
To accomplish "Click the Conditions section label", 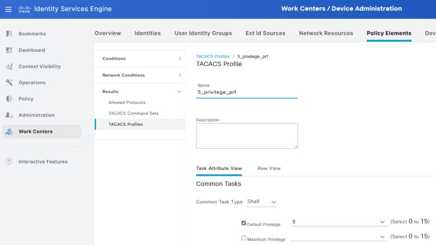I will click(x=114, y=59).
